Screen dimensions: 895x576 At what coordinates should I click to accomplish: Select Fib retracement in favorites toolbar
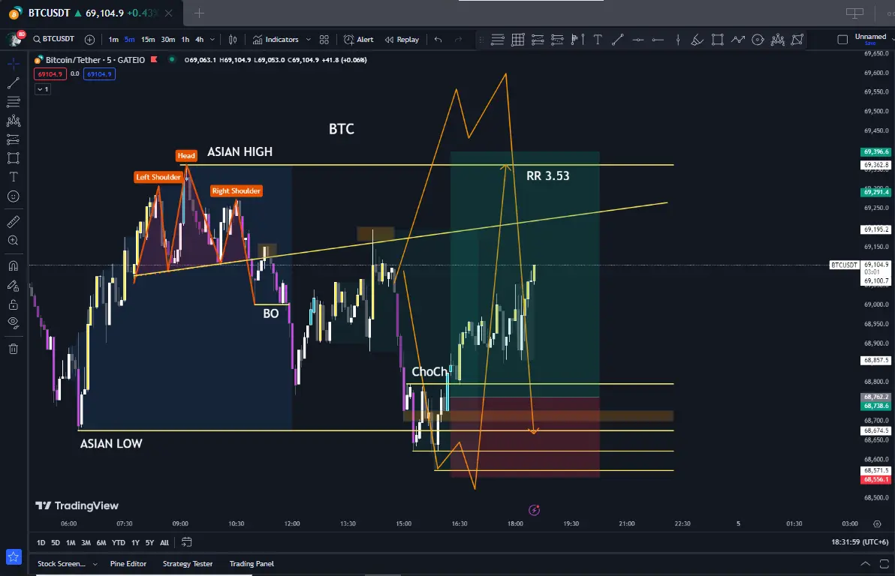click(498, 39)
